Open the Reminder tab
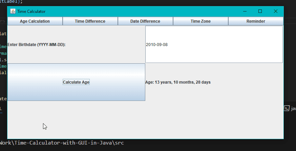Screen dimensions: 296x151 pyautogui.click(x=256, y=21)
